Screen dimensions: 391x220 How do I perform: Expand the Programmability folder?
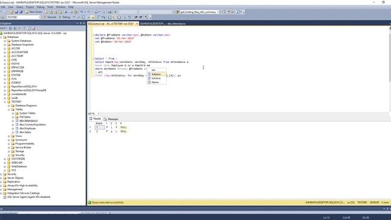[x=9, y=144]
